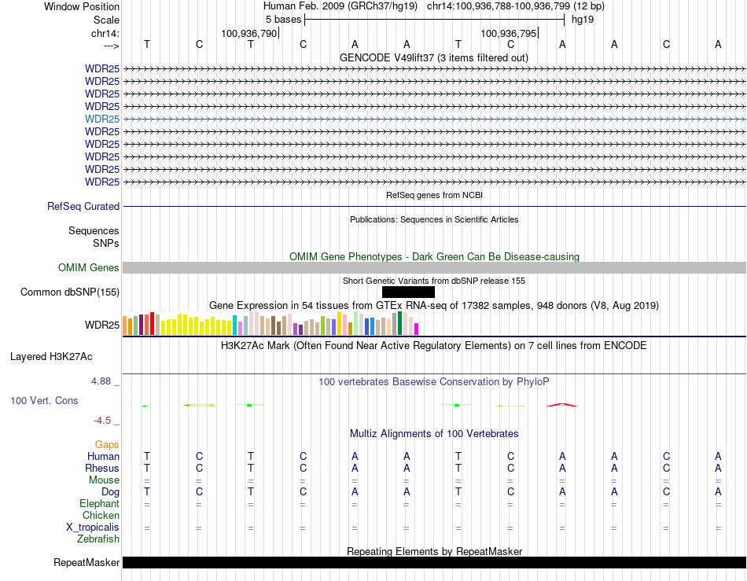Viewport: 747px width, 581px height.
Task: Select the Rhesus alignment row label
Action: tap(101, 468)
